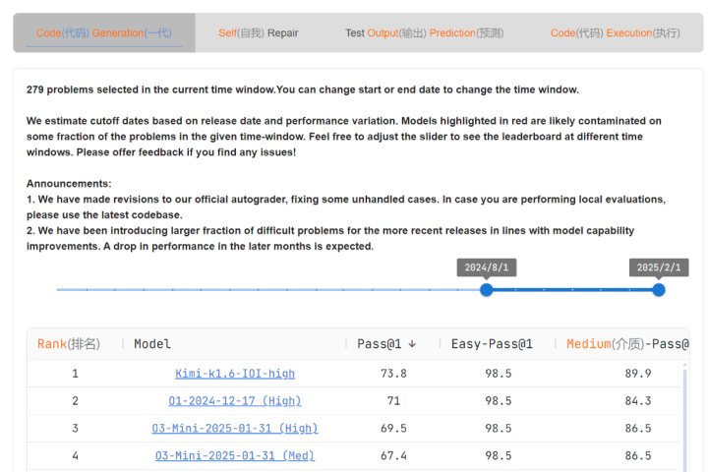Click the unselected slider track before the start handle
Screen dimensions: 708x472
point(265,289)
